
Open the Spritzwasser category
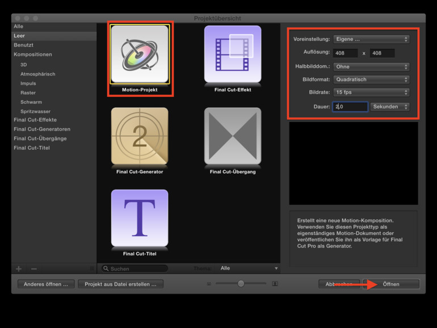point(35,111)
